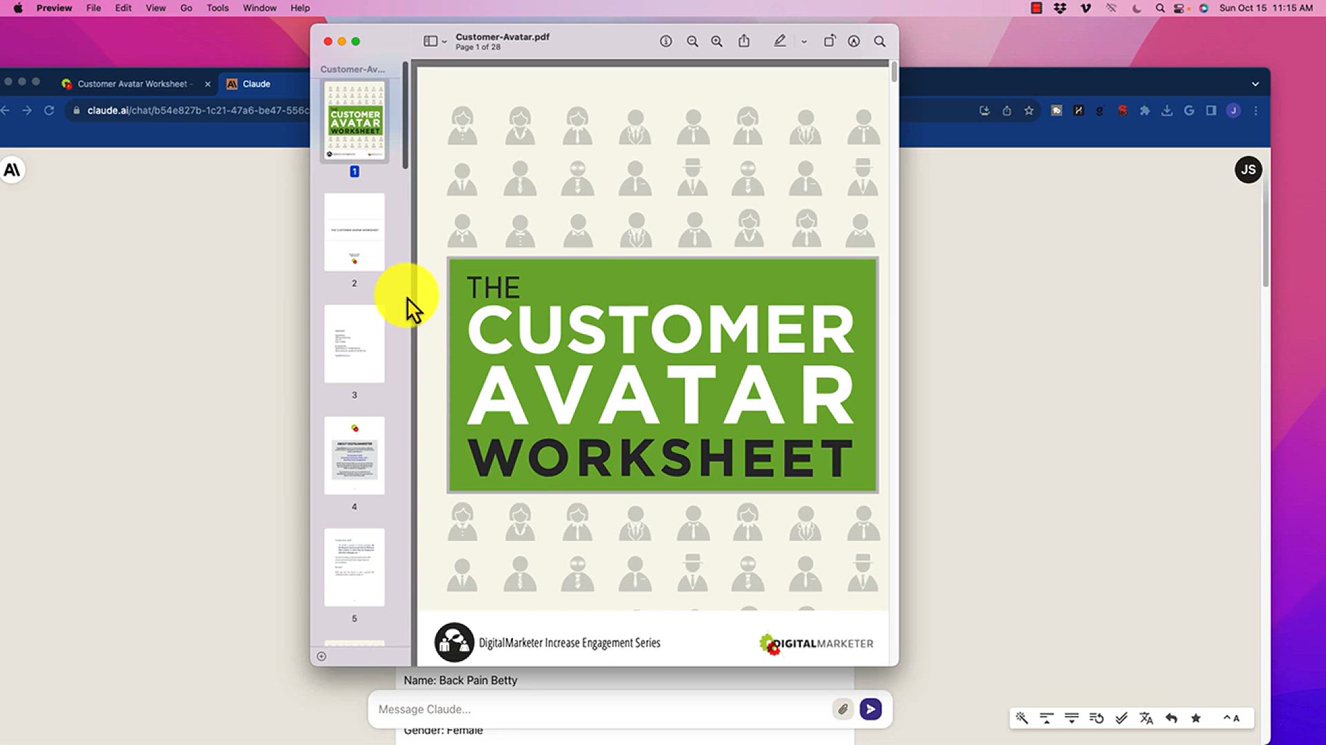Screen dimensions: 1326x745
Task: Open the Share menu icon
Action: coord(744,41)
